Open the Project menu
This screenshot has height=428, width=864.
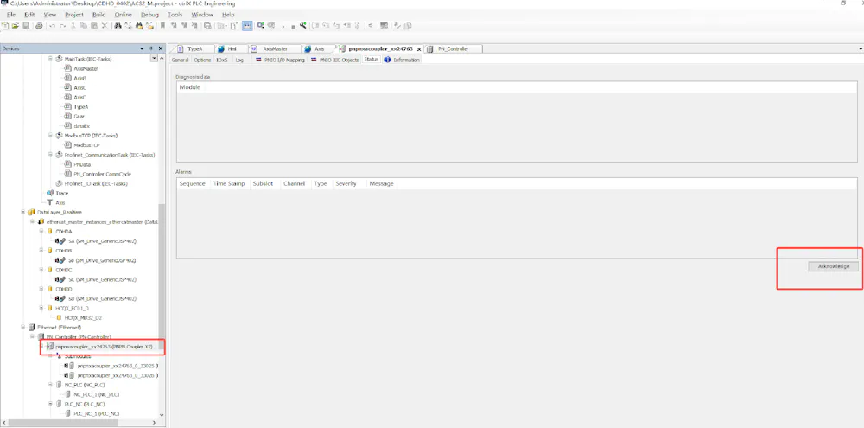pyautogui.click(x=74, y=15)
